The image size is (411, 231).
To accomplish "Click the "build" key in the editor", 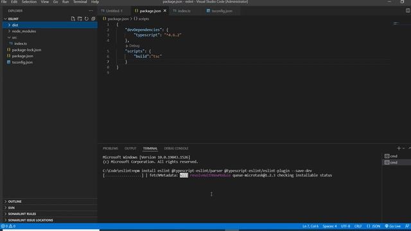I will tap(141, 56).
